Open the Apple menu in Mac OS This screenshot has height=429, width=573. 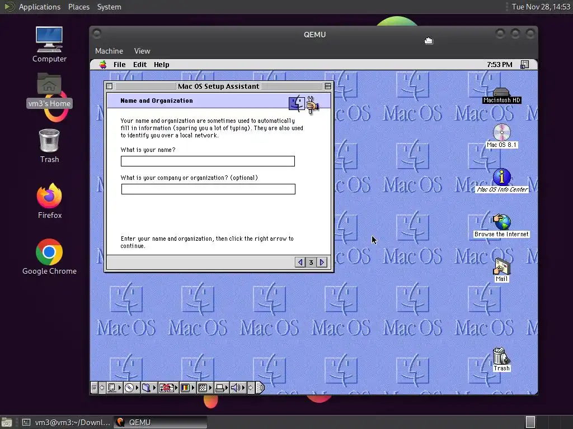click(x=103, y=65)
